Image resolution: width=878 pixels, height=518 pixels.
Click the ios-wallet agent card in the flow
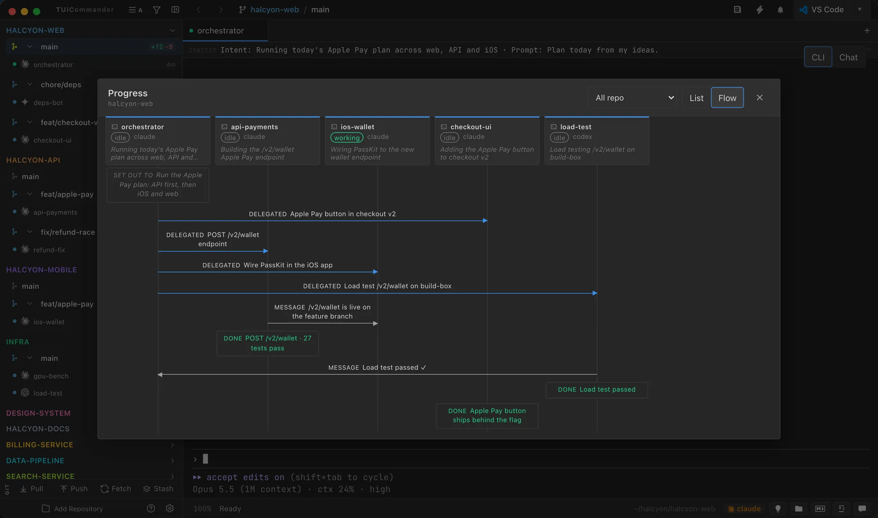click(377, 141)
